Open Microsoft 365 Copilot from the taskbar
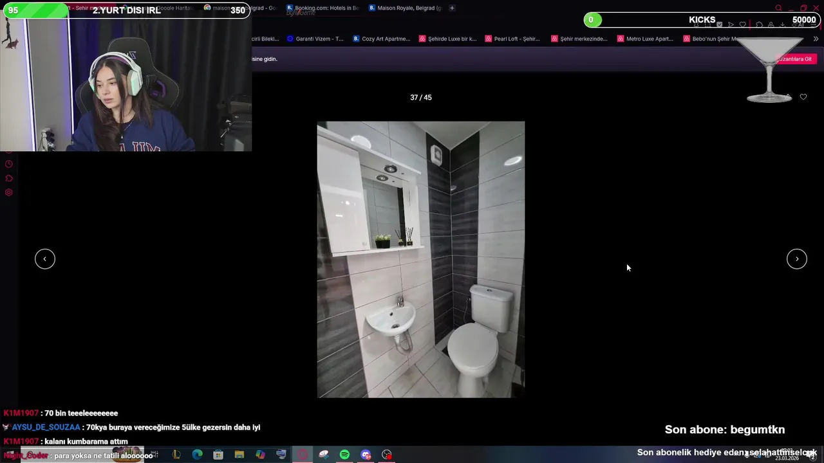The image size is (824, 463). point(260,455)
